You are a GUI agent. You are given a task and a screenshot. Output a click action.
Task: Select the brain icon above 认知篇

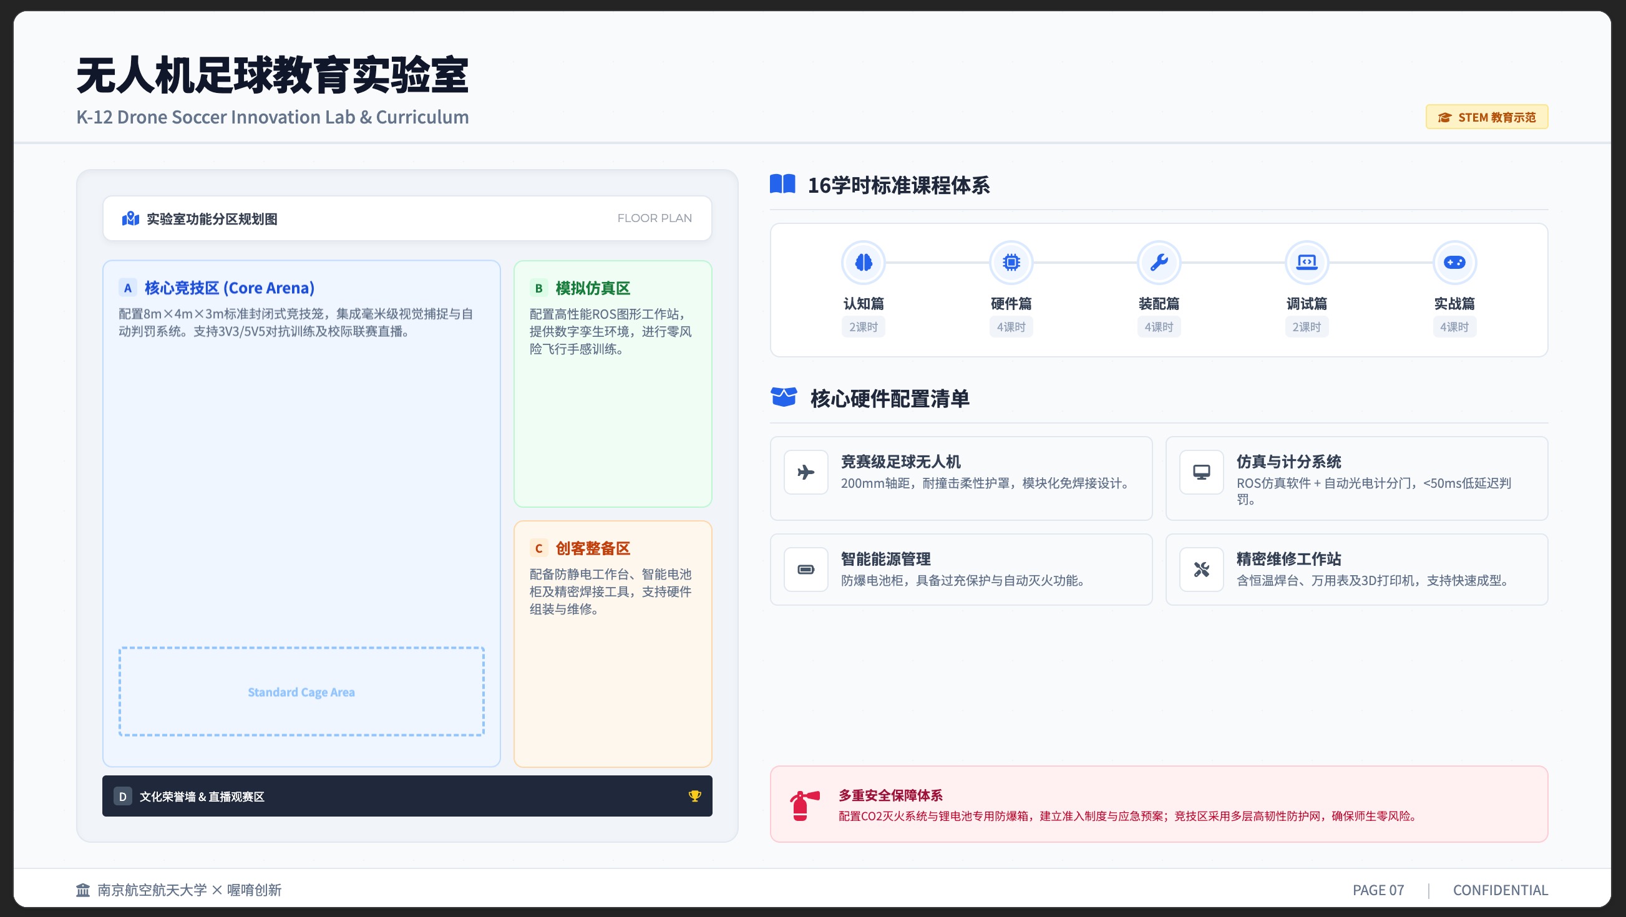(x=864, y=262)
